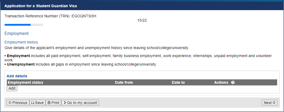Click the Actions column header
The image size is (284, 112).
(221, 82)
